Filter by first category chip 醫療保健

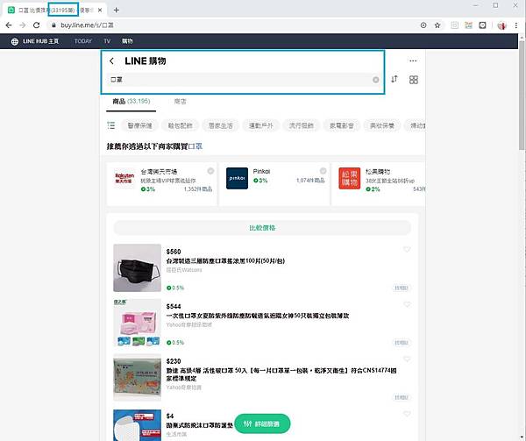pos(140,125)
